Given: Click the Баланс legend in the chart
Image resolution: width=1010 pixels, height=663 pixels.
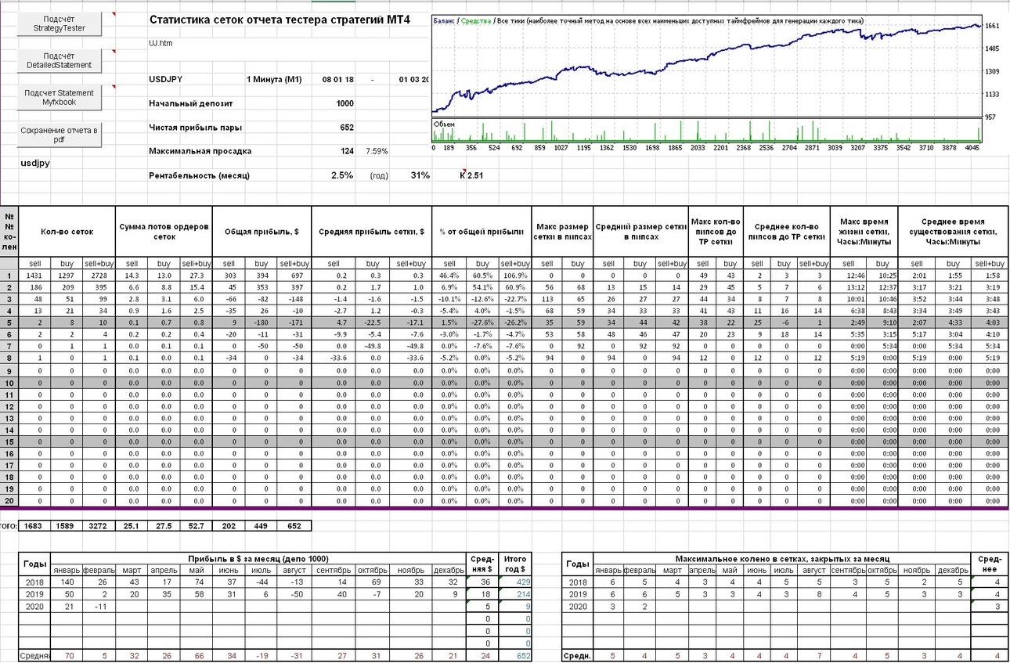Looking at the screenshot, I should 444,21.
